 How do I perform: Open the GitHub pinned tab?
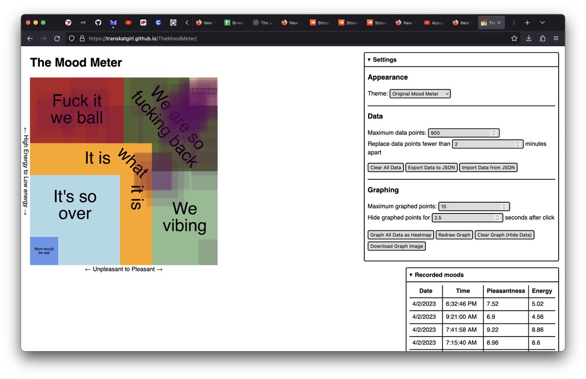(98, 22)
